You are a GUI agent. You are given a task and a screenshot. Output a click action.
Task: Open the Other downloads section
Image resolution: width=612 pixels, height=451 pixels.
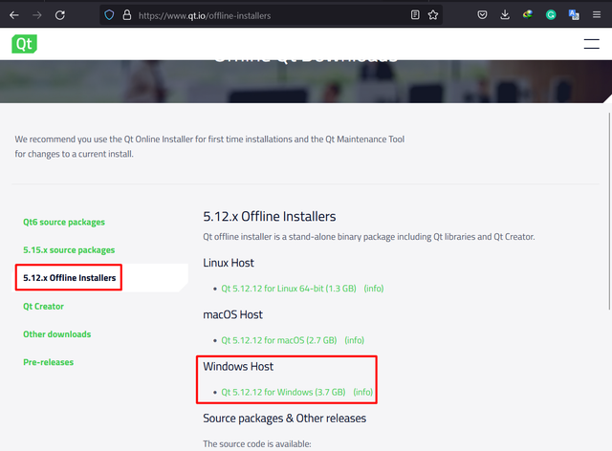(57, 334)
